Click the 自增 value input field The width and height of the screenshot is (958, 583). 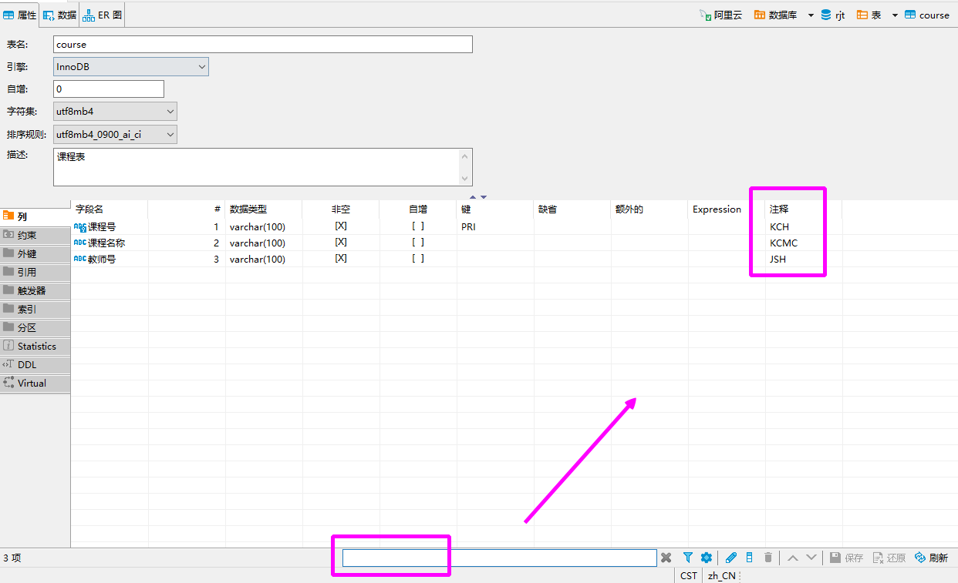(x=109, y=89)
